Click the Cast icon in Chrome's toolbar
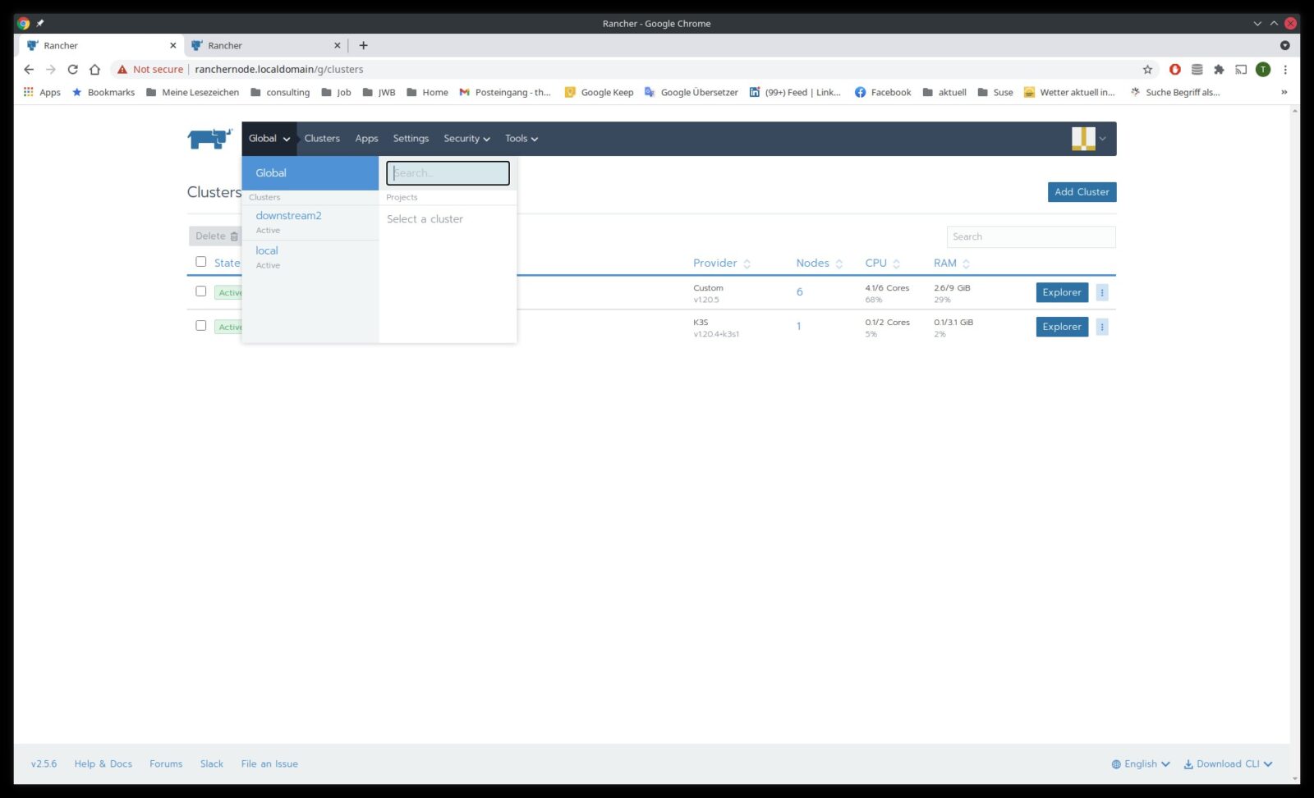Screen dimensions: 1314x798 [1241, 70]
